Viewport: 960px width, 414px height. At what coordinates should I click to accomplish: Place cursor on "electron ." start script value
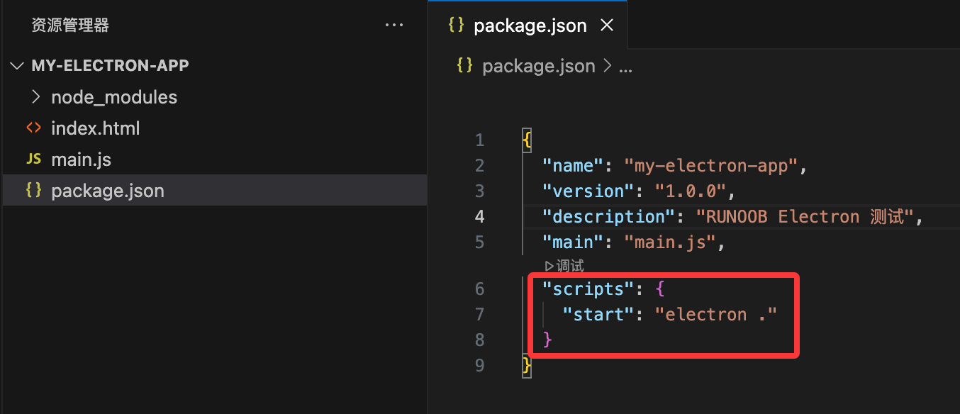pyautogui.click(x=716, y=314)
